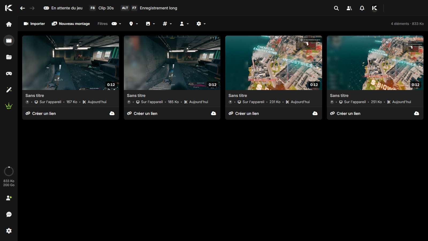Expand the person filter dropdown
Image resolution: width=428 pixels, height=241 pixels.
(x=184, y=24)
